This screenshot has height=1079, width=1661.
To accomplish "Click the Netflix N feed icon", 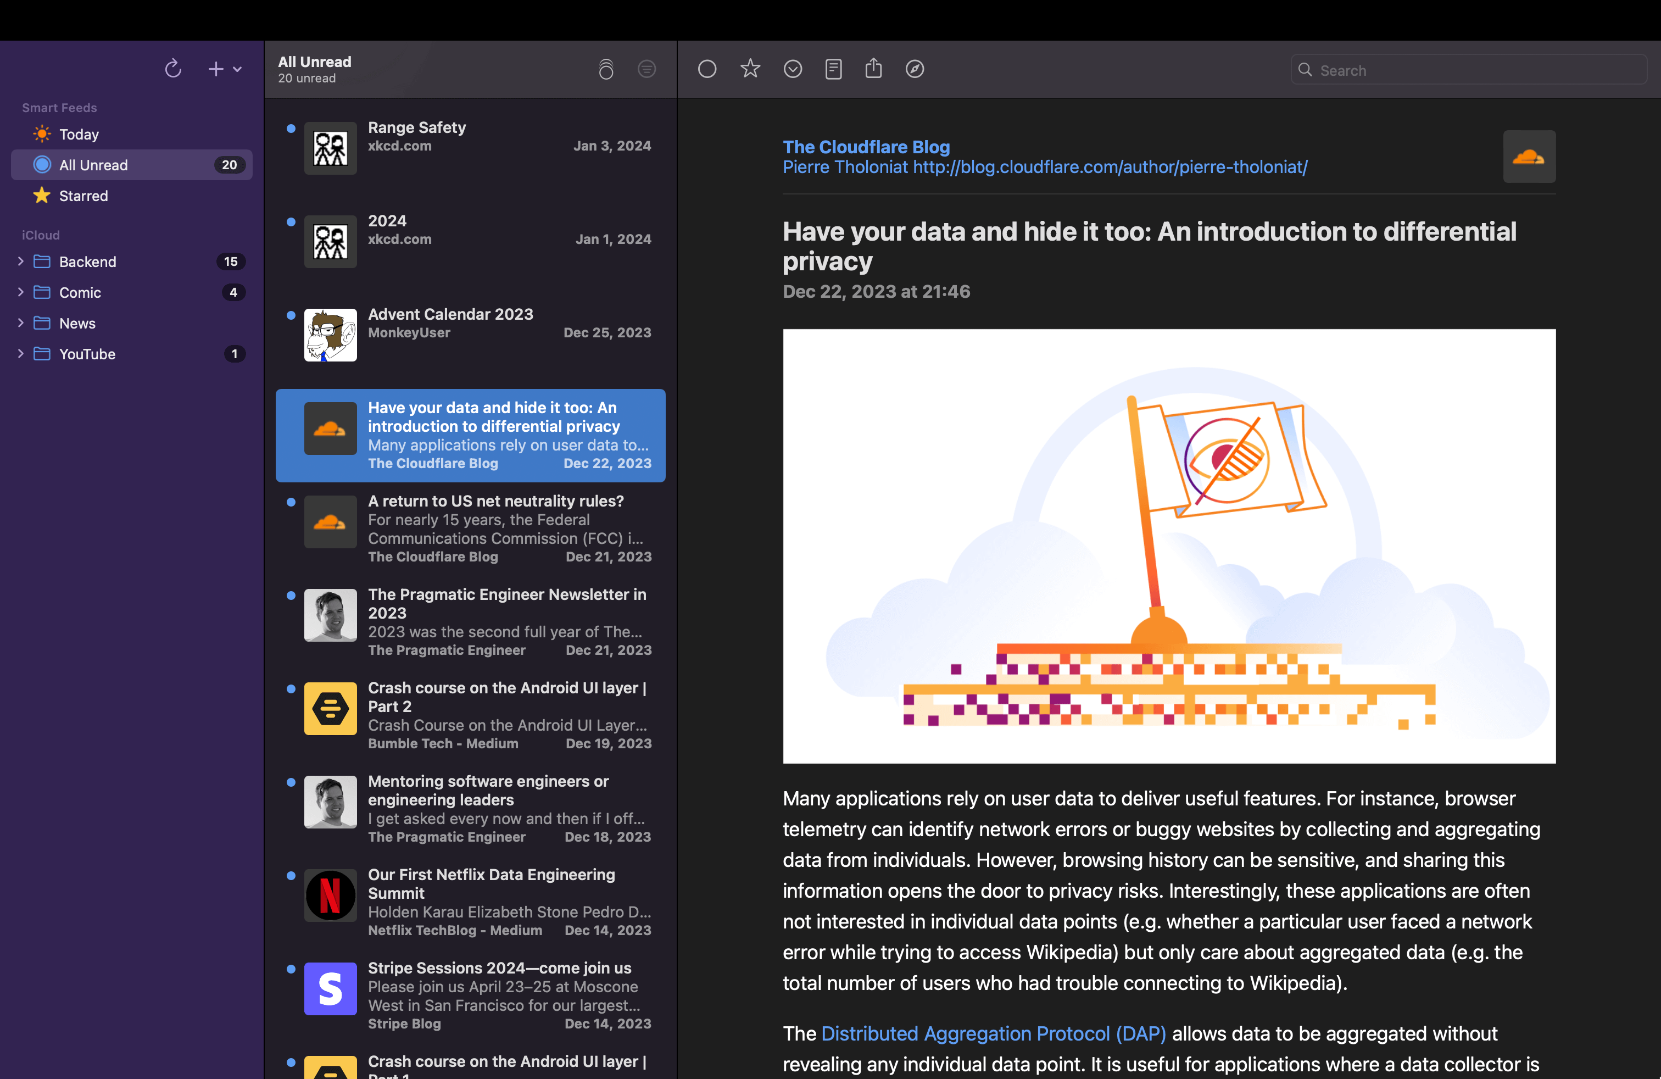I will (330, 896).
